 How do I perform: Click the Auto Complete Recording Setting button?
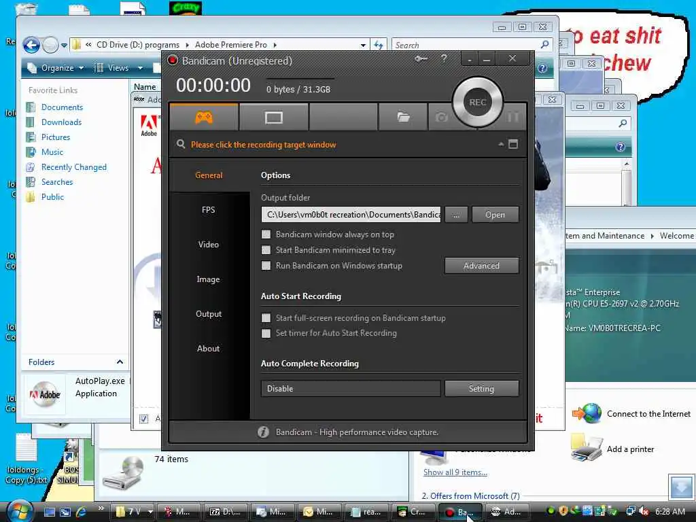pyautogui.click(x=482, y=388)
